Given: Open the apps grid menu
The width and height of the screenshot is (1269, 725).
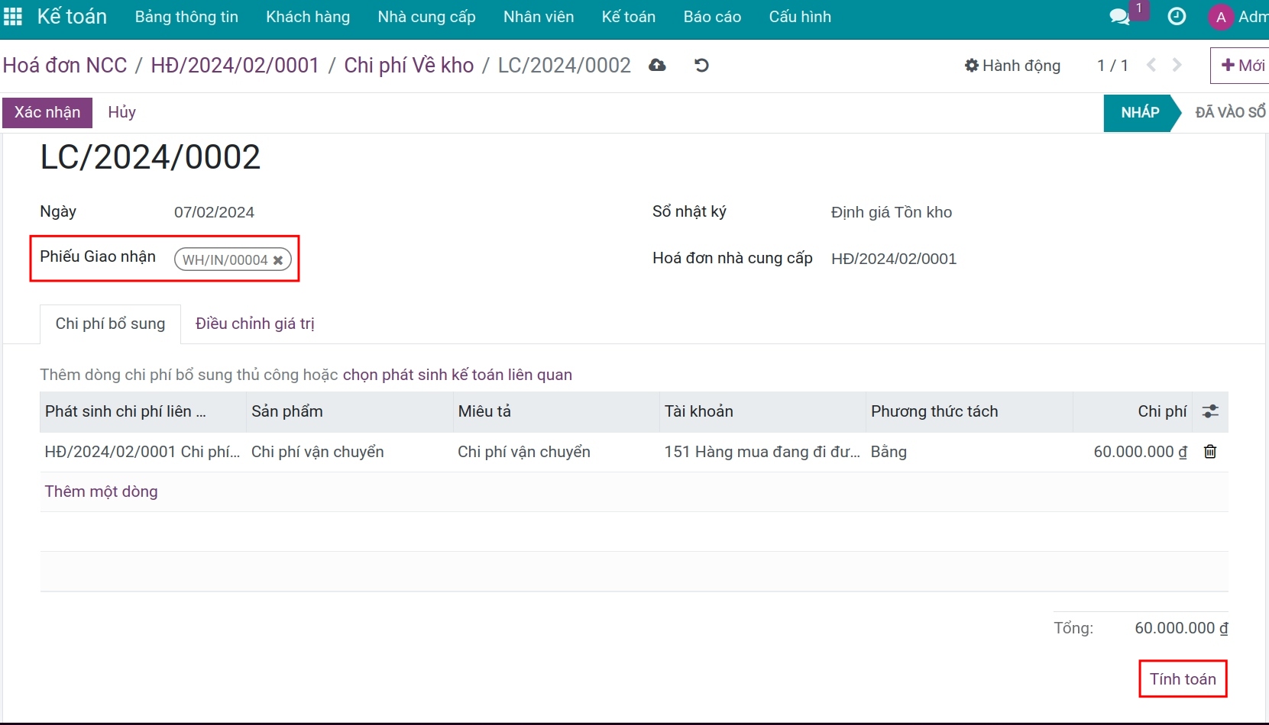Looking at the screenshot, I should click(13, 16).
